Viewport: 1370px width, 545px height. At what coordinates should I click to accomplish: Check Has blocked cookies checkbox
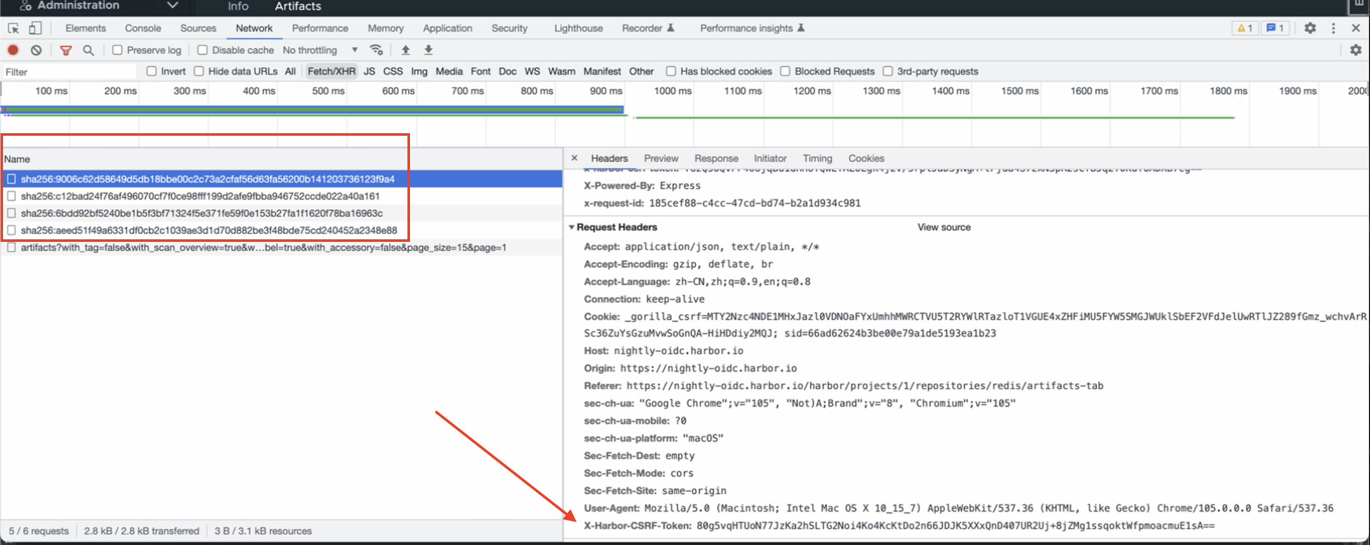tap(671, 71)
